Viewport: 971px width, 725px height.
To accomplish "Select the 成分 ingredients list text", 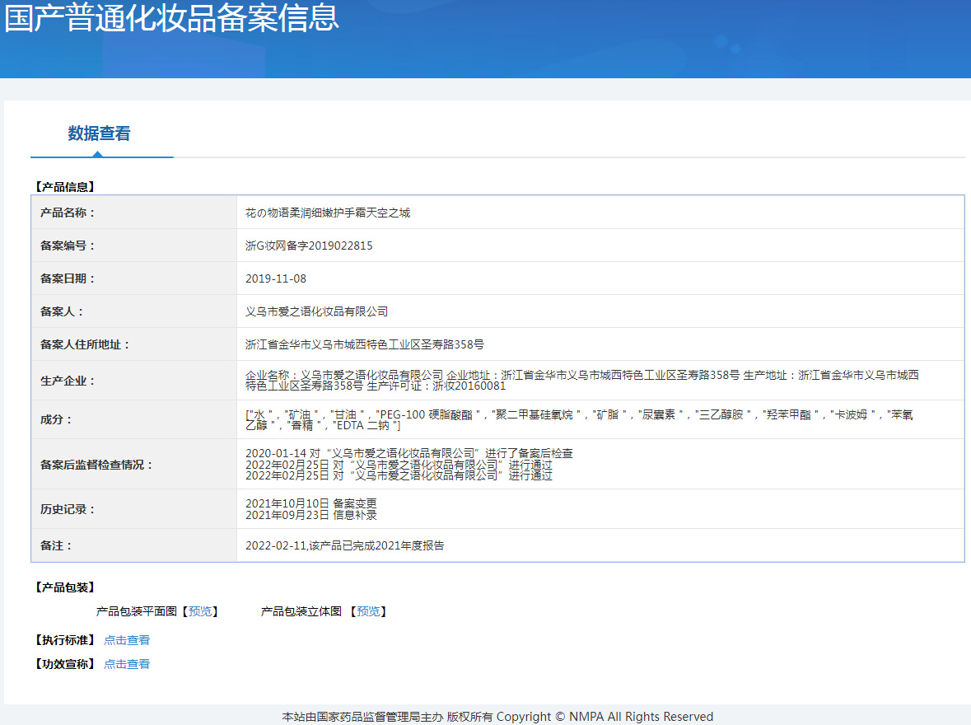I will point(579,419).
